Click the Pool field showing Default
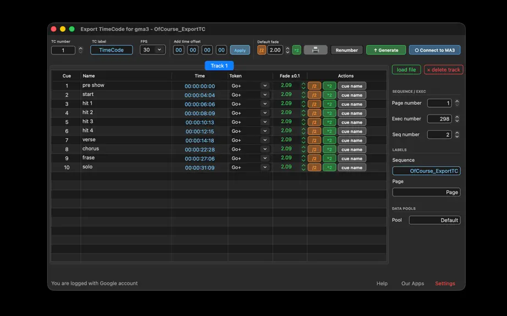The height and width of the screenshot is (316, 507). point(434,220)
